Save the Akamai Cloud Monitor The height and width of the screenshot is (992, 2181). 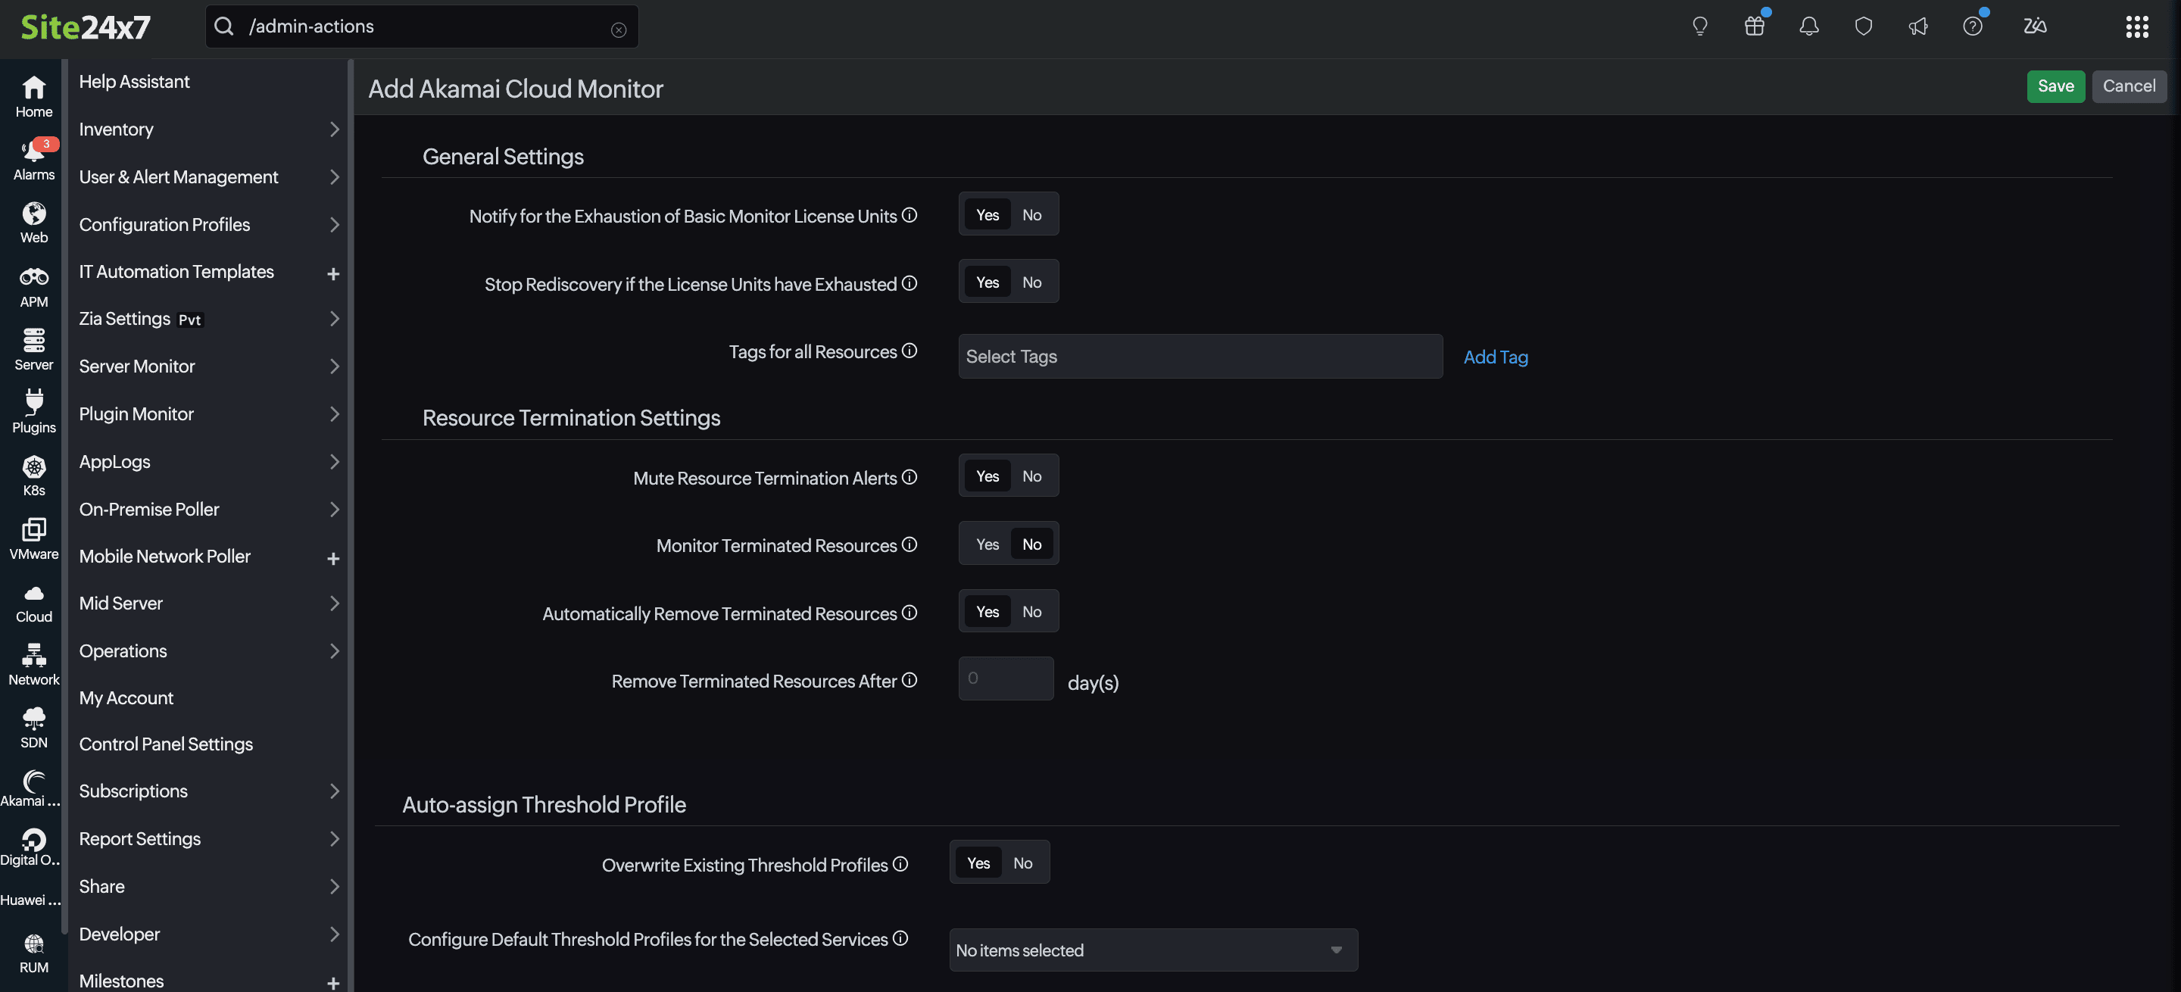tap(2056, 86)
